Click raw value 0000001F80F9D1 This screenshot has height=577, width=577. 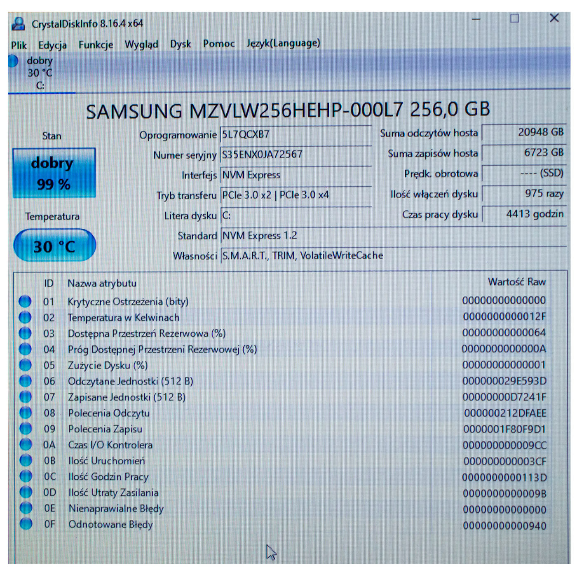click(504, 429)
